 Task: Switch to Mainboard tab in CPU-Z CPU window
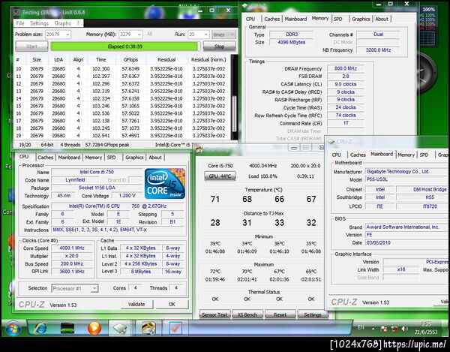point(69,158)
